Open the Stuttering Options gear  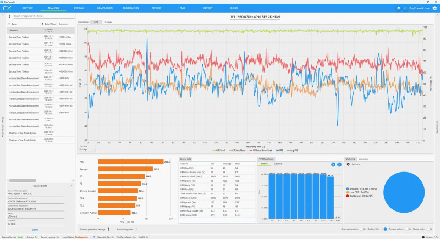(x=348, y=164)
